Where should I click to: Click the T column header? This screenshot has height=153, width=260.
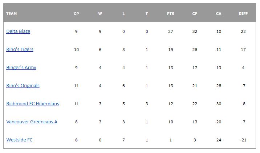click(x=147, y=14)
